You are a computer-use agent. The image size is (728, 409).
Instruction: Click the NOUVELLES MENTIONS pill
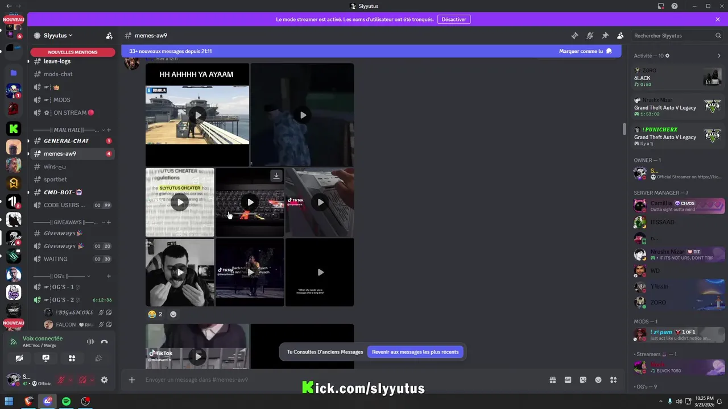[x=72, y=52]
